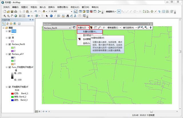Screen dimensions: 183x118
Task: Select the Zoom In tool
Action: 5,16
